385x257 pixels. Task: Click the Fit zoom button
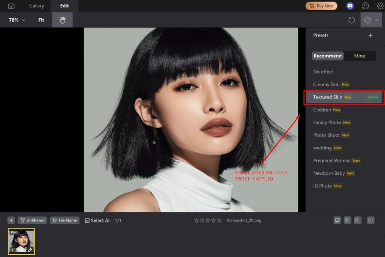pos(41,20)
